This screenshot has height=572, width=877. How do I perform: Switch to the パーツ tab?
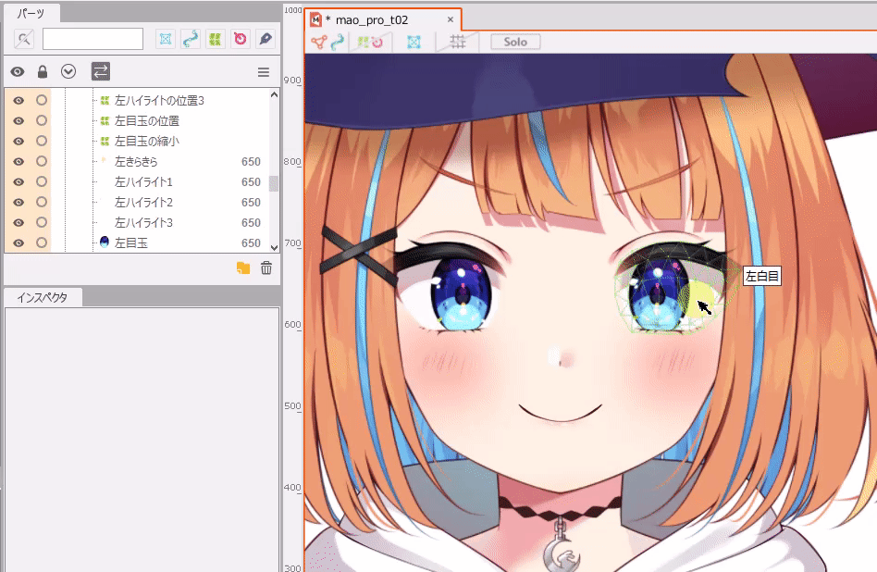[x=31, y=14]
